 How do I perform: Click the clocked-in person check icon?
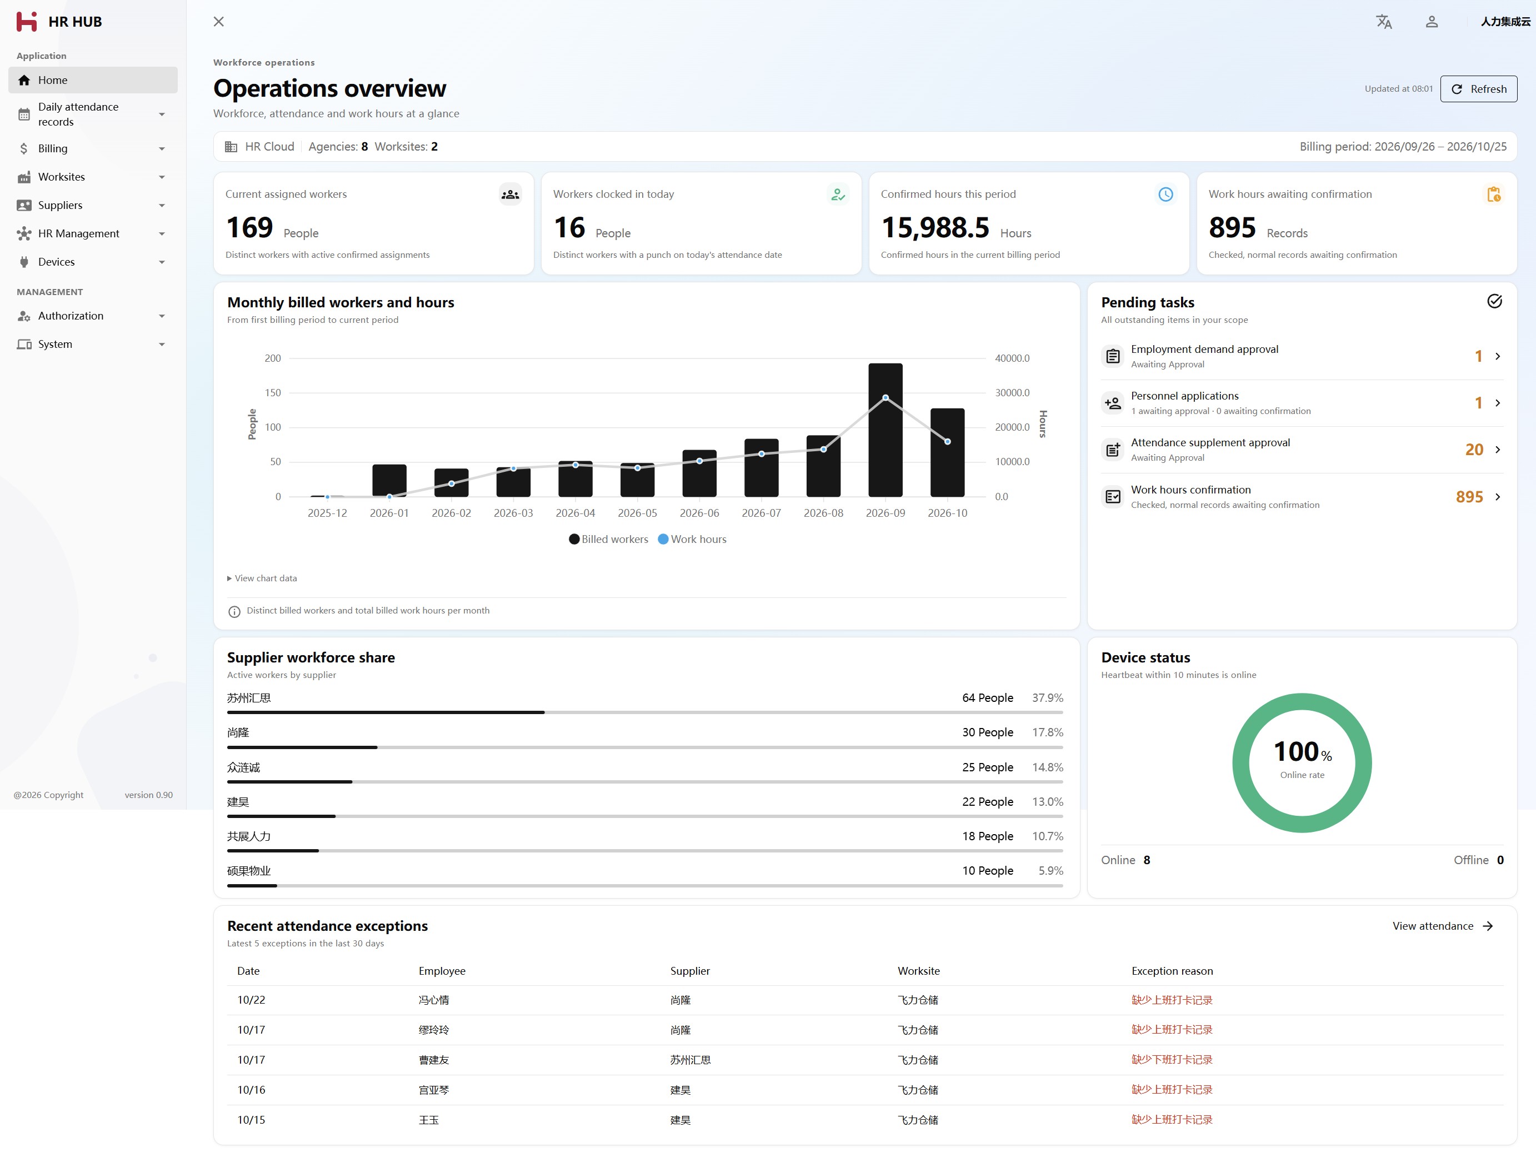[837, 194]
